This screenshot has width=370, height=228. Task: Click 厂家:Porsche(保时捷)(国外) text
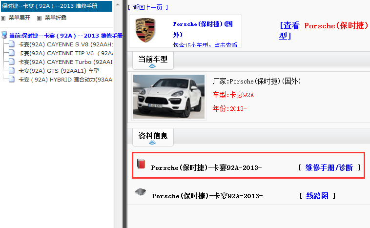(x=256, y=81)
